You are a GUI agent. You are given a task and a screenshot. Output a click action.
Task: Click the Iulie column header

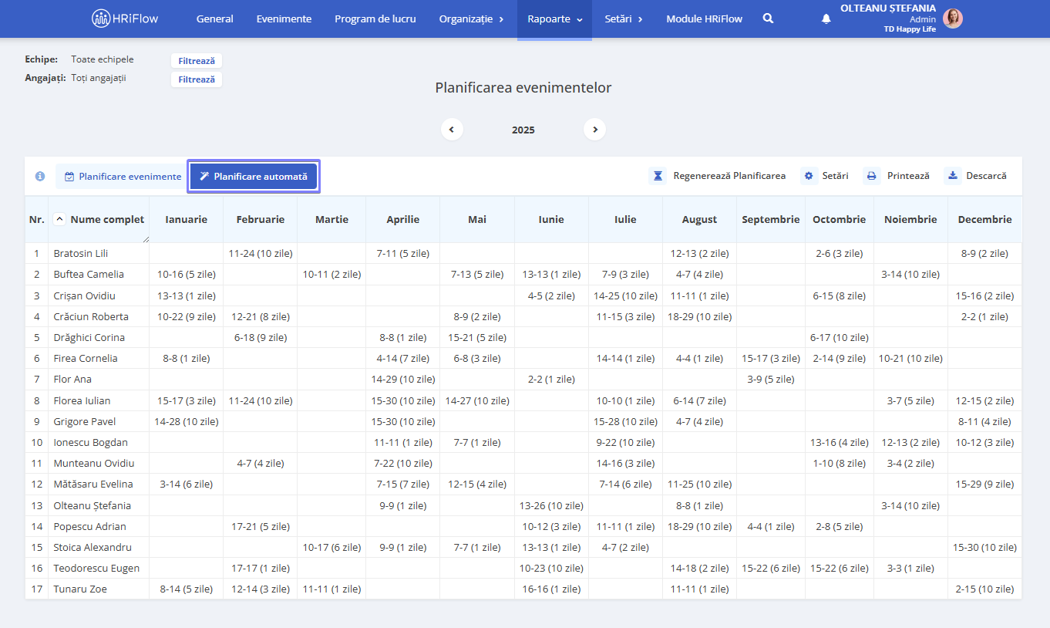point(625,220)
